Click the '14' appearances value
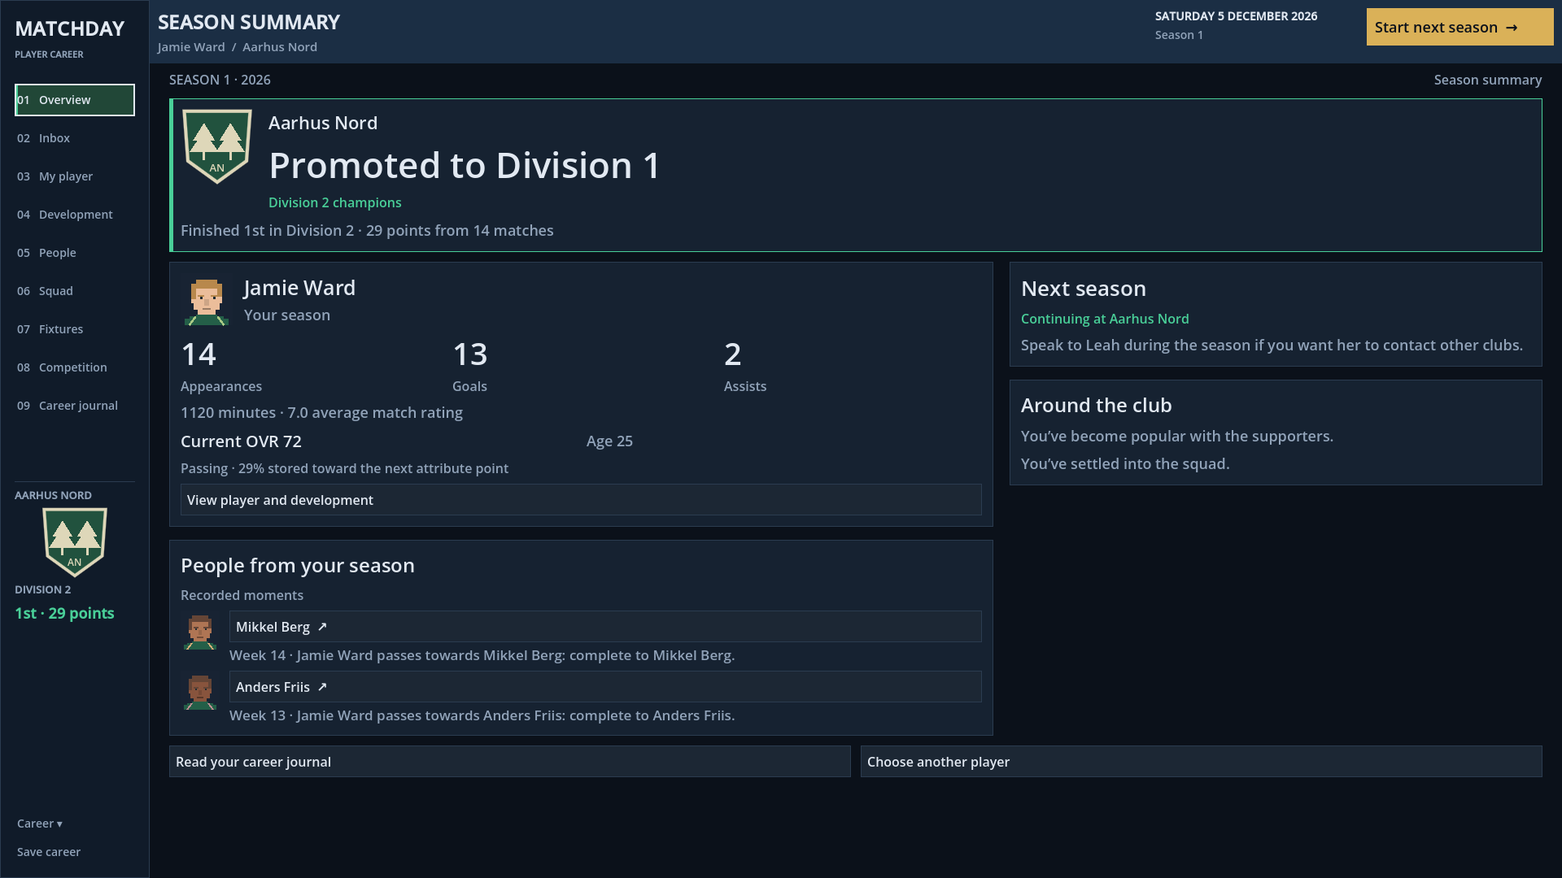This screenshot has width=1562, height=878. pos(199,354)
